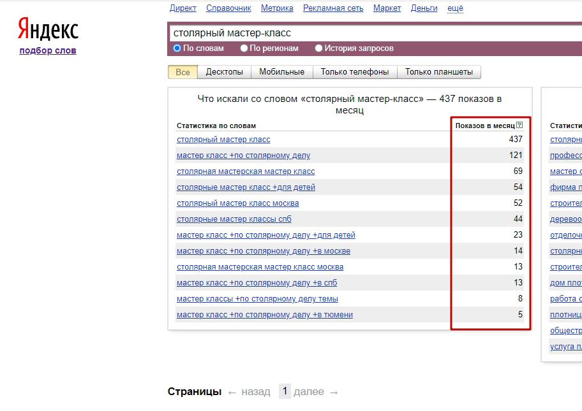Click the назад previous-page control
The height and width of the screenshot is (411, 582).
(249, 392)
